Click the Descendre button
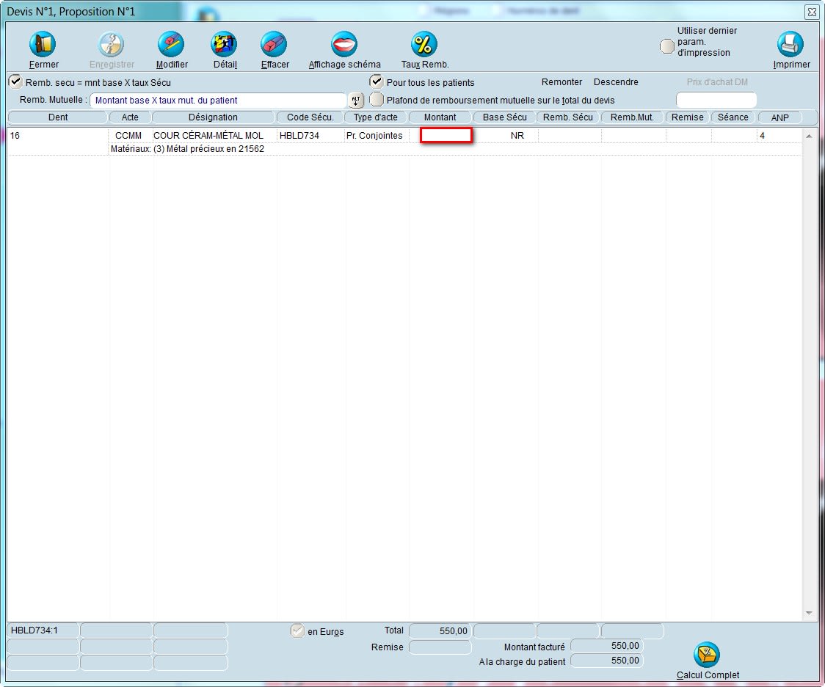825x687 pixels. 616,82
